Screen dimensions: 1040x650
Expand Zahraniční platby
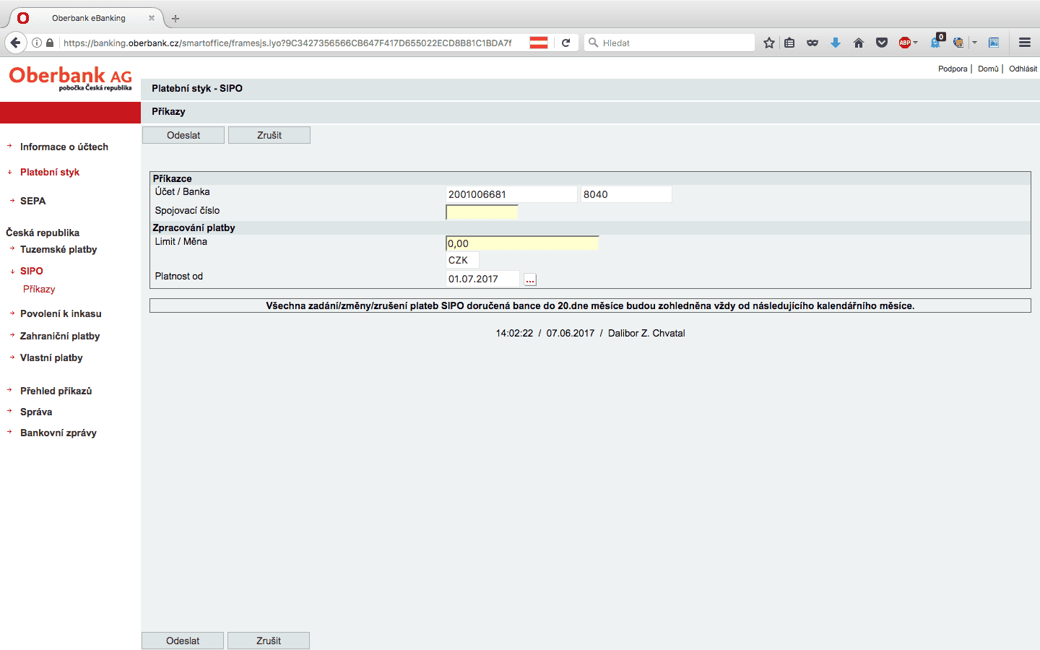click(60, 336)
